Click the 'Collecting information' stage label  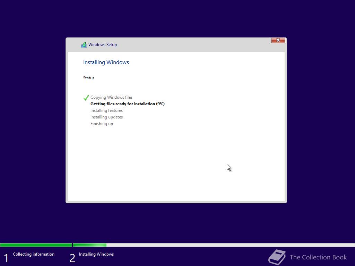pos(34,254)
